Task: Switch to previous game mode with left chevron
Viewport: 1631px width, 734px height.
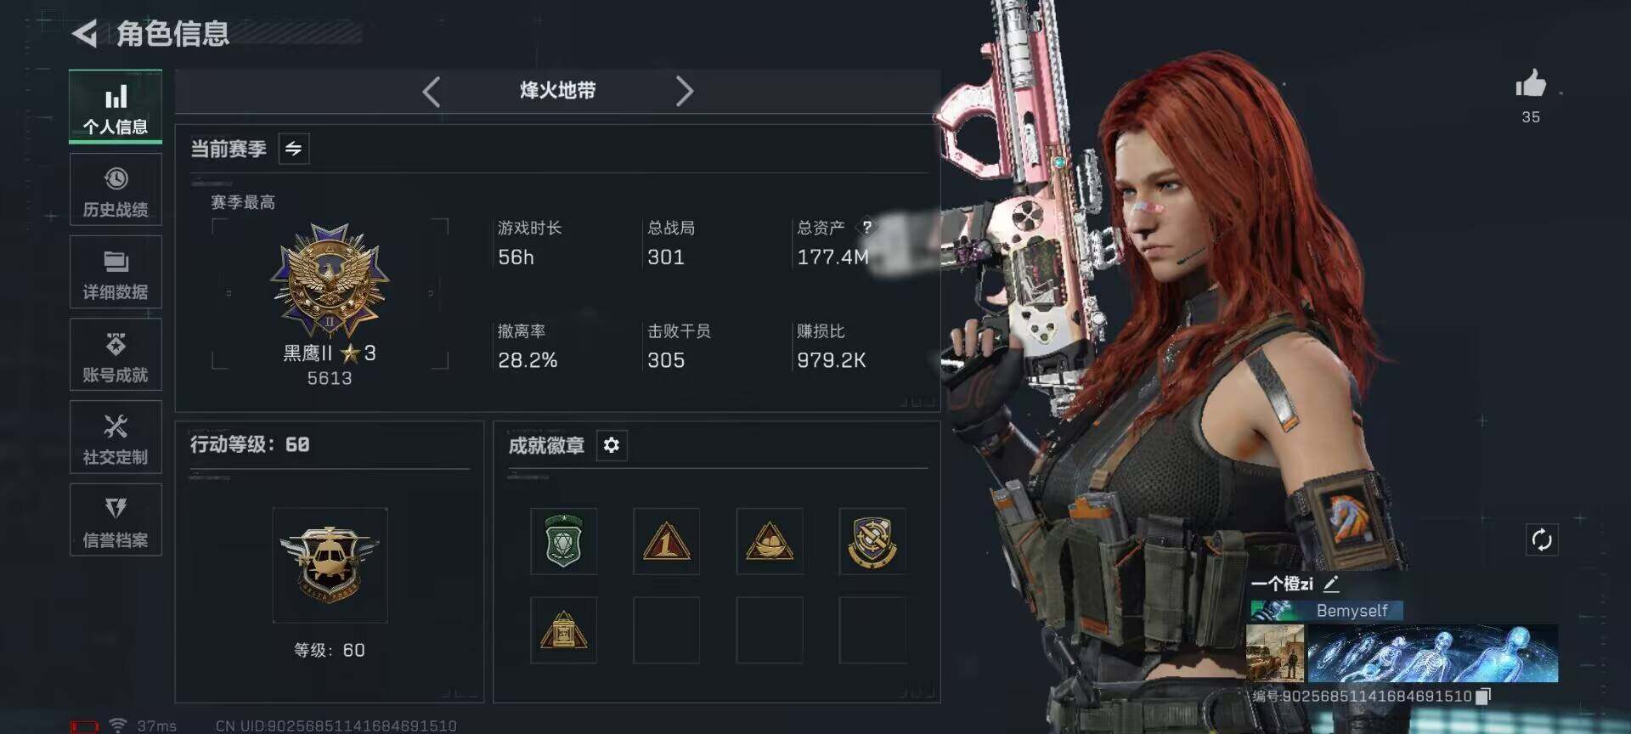Action: 432,92
